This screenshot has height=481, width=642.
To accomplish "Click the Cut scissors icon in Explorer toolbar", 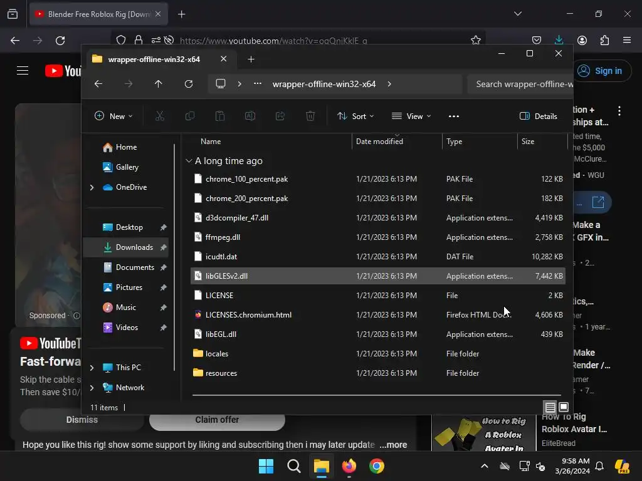I will coord(160,116).
